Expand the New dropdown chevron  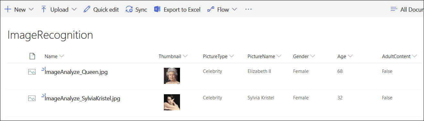point(31,9)
